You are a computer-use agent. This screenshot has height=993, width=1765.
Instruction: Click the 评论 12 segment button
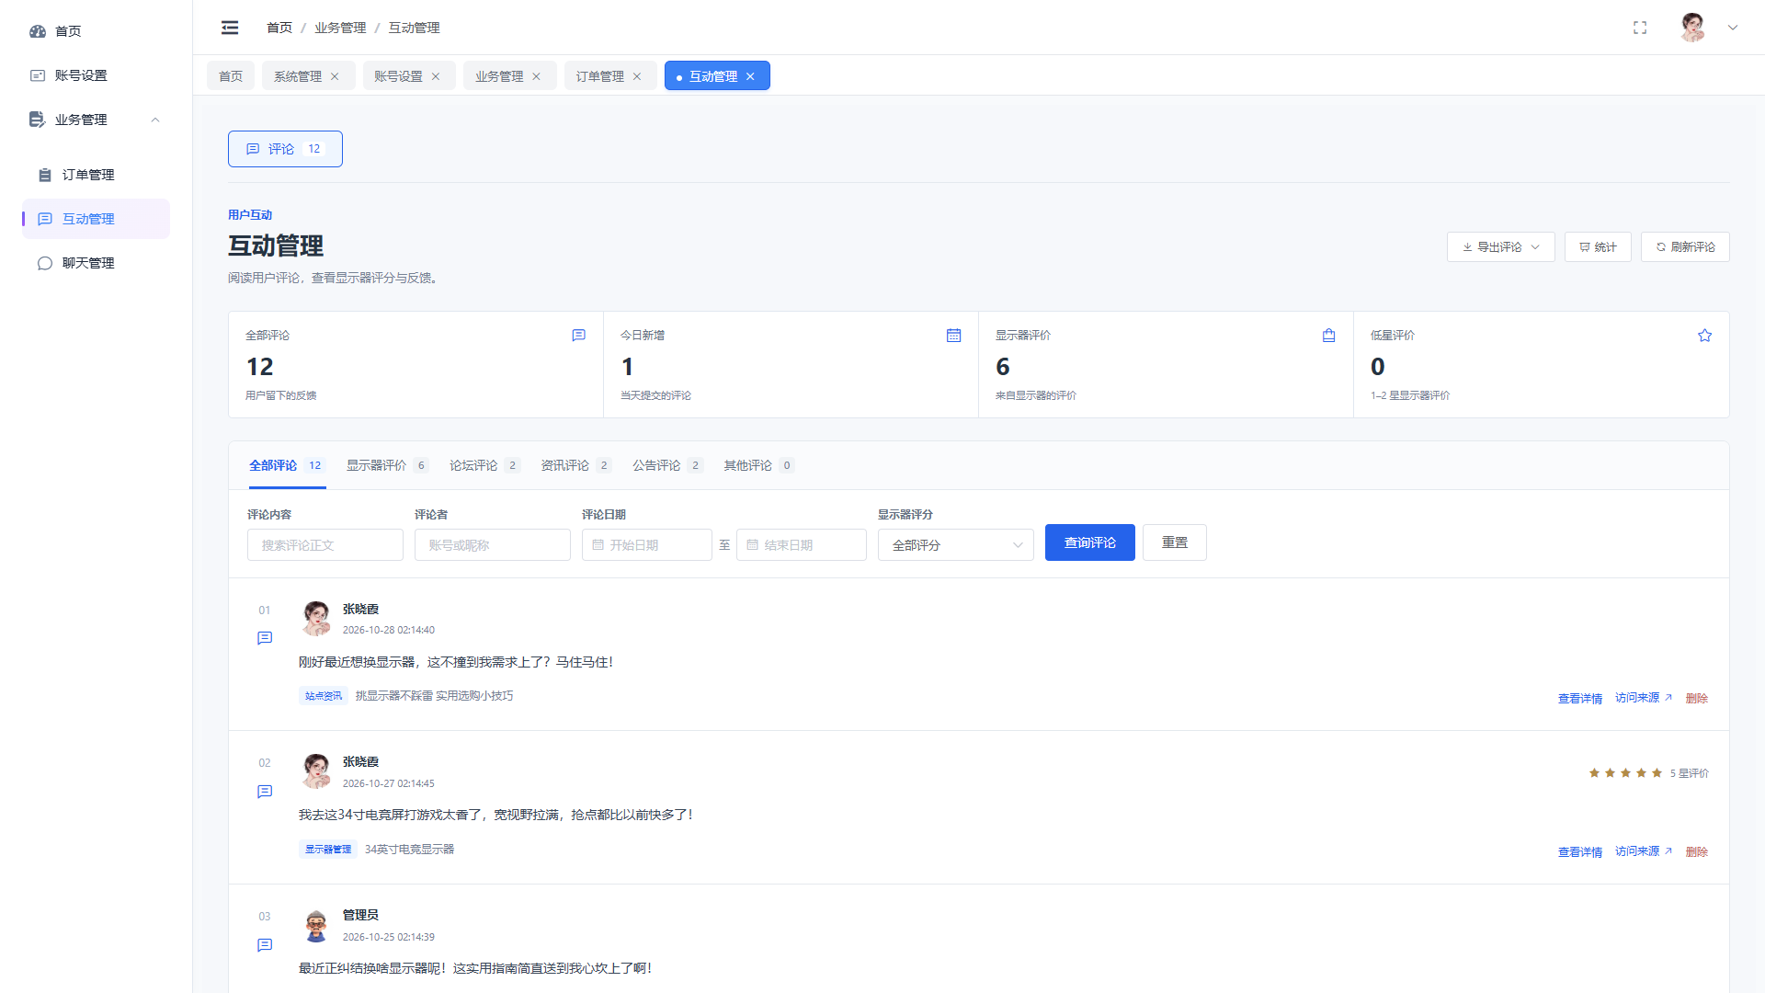click(x=285, y=149)
